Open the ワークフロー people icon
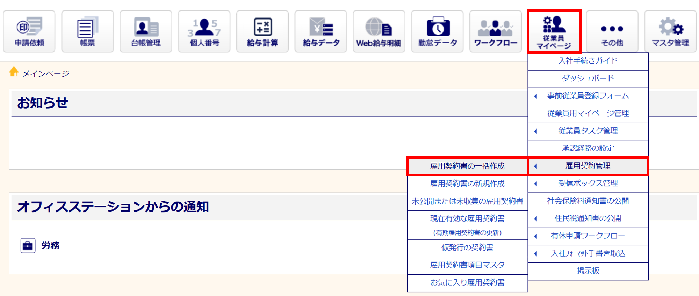The width and height of the screenshot is (699, 296). (496, 31)
